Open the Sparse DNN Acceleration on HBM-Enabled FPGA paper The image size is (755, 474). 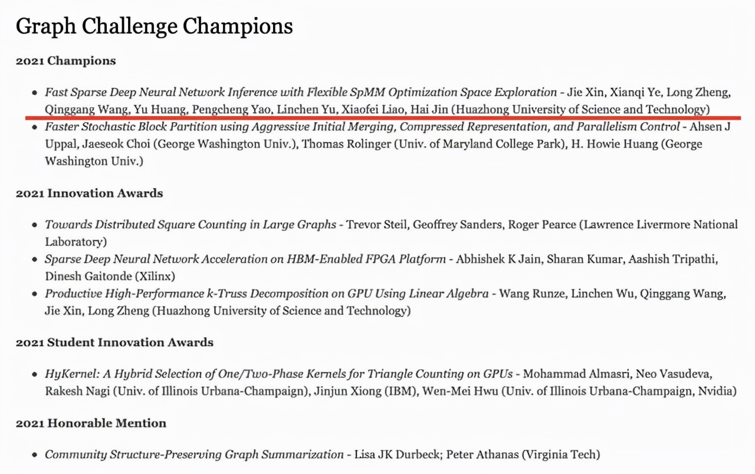point(245,259)
